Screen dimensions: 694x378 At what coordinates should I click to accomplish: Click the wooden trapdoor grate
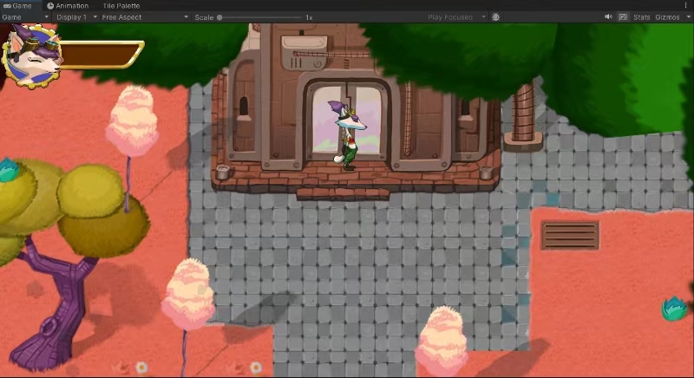pyautogui.click(x=570, y=235)
